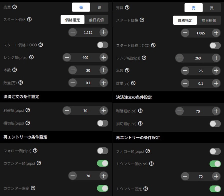Click help icon beside left レンジ幅(pips)
The image size is (224, 196).
click(x=31, y=57)
